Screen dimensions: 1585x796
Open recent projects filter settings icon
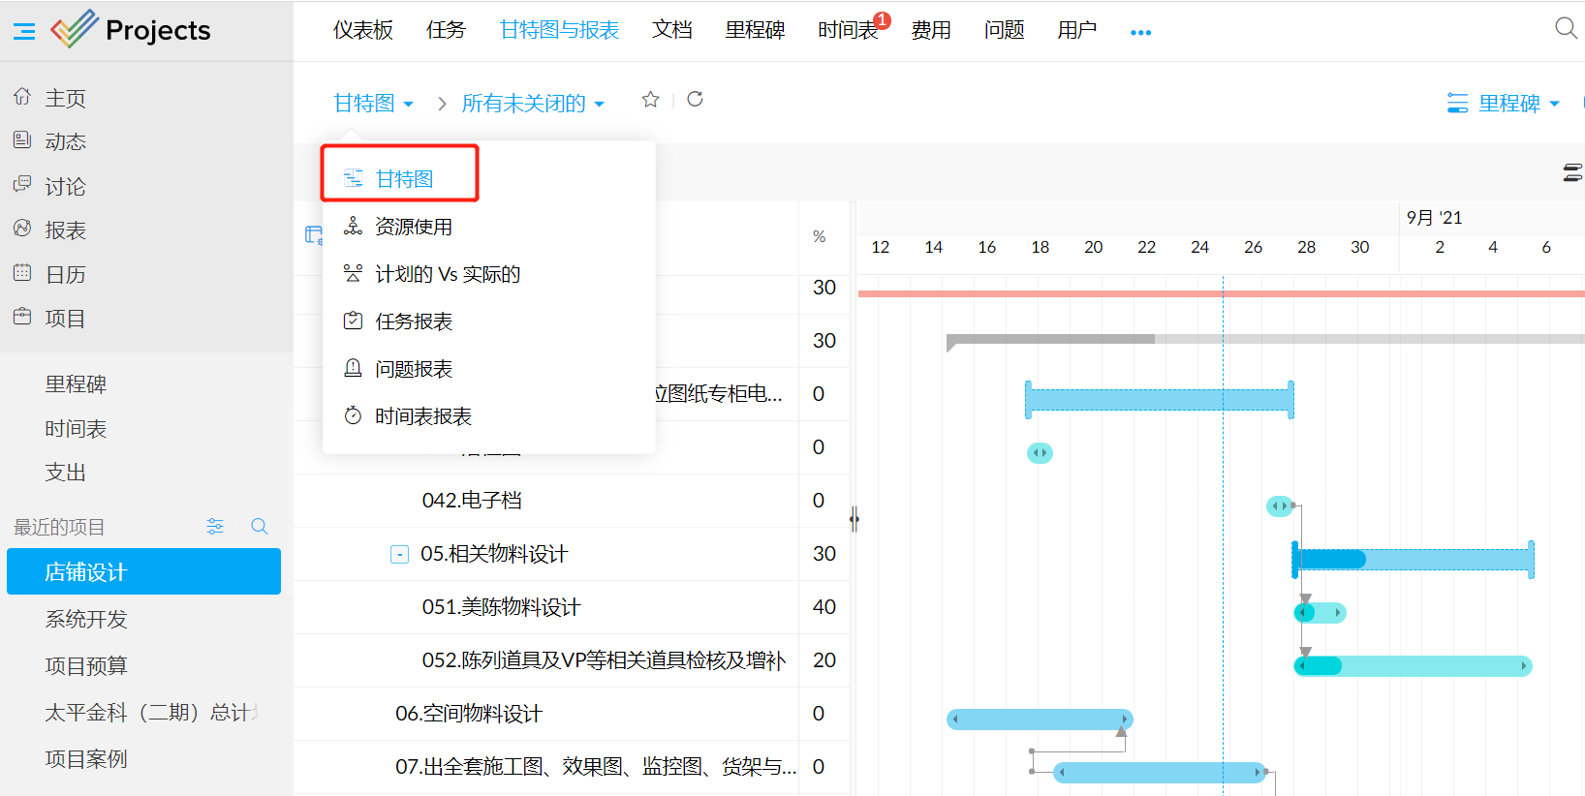215,526
